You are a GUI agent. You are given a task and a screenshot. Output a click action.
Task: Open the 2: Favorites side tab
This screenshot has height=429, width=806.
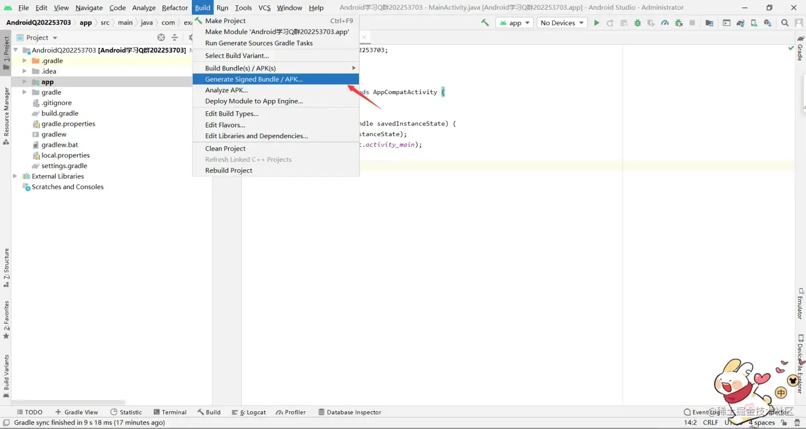pyautogui.click(x=6, y=320)
